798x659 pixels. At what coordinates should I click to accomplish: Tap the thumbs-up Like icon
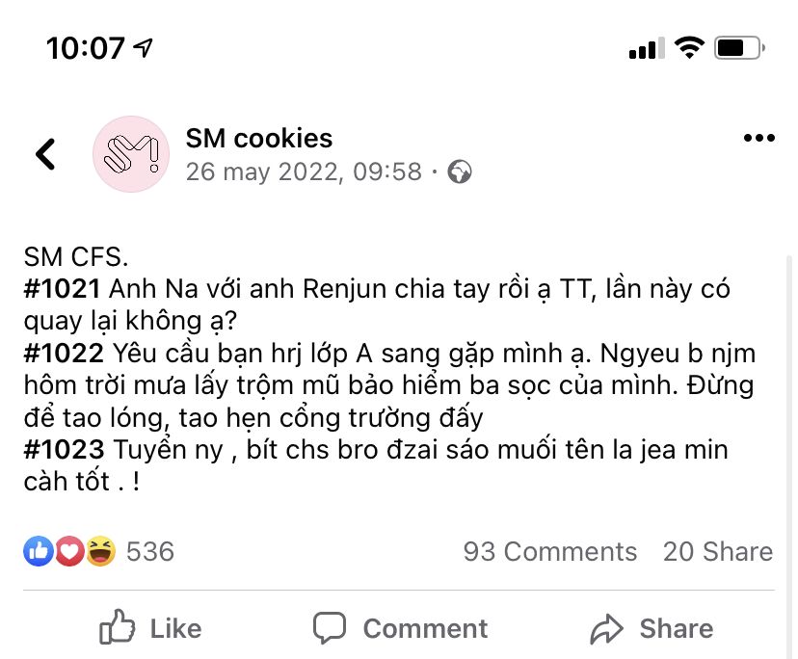click(118, 628)
